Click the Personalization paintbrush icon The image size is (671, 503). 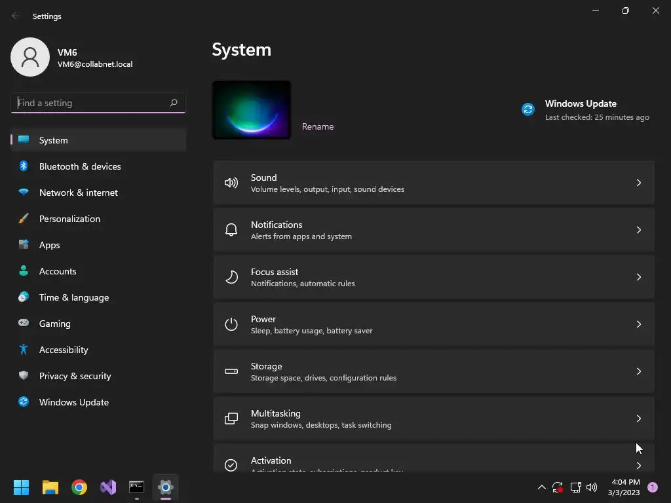point(24,218)
